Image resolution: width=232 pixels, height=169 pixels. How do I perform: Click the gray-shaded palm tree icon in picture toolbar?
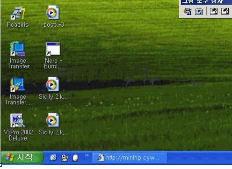[214, 11]
